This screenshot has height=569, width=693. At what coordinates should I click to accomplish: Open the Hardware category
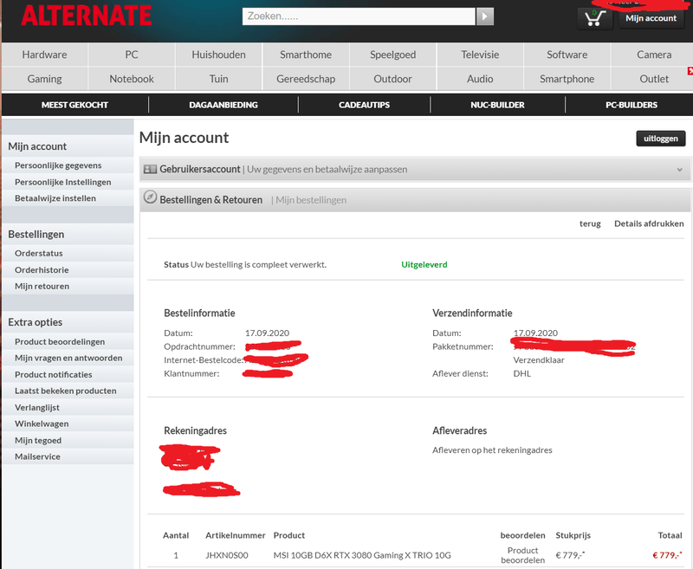45,55
